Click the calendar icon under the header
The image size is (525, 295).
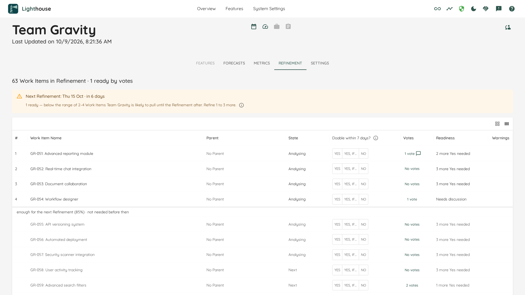pos(254,26)
